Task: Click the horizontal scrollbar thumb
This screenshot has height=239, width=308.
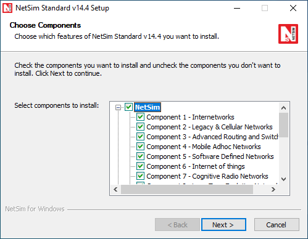Action: click(x=187, y=189)
